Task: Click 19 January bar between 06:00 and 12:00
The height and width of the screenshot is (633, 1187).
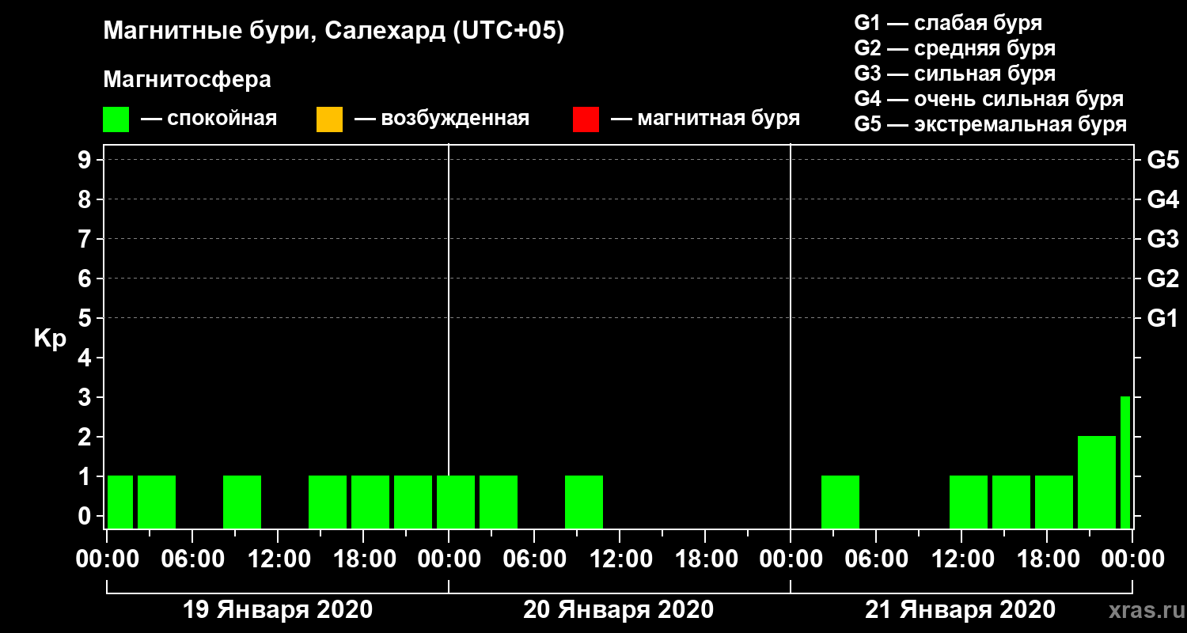Action: tap(242, 502)
